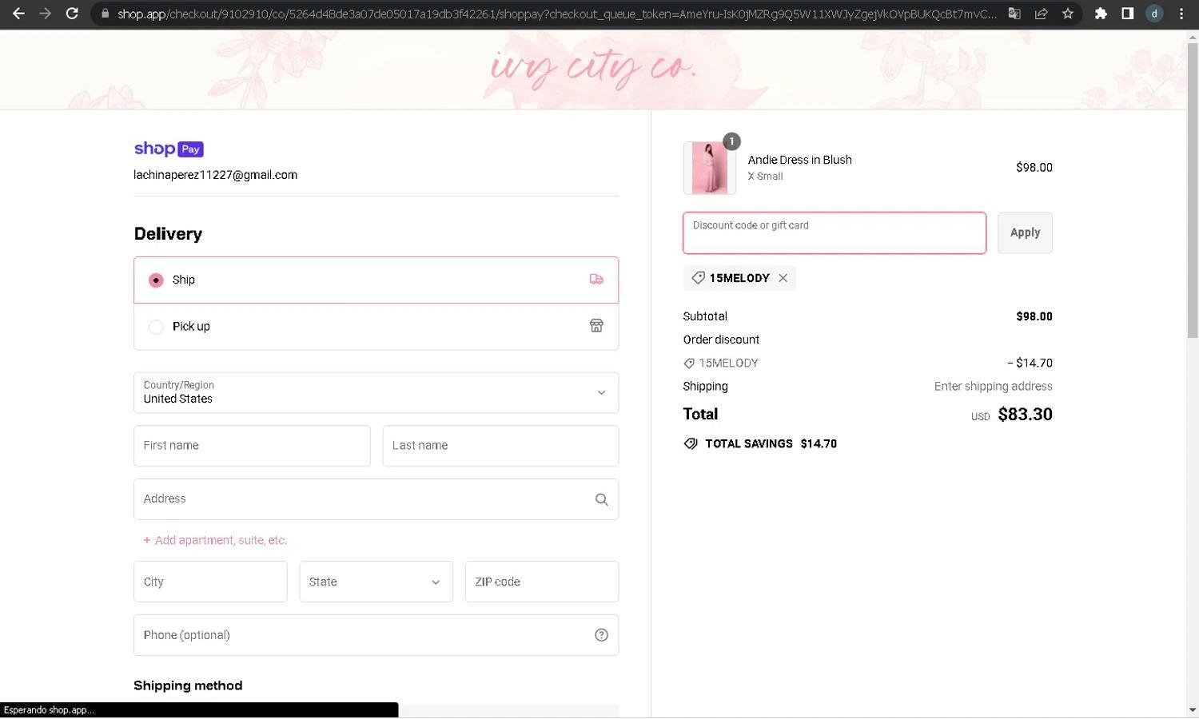The height and width of the screenshot is (719, 1199).
Task: Click the scrollbar down arrow
Action: pos(1193,710)
